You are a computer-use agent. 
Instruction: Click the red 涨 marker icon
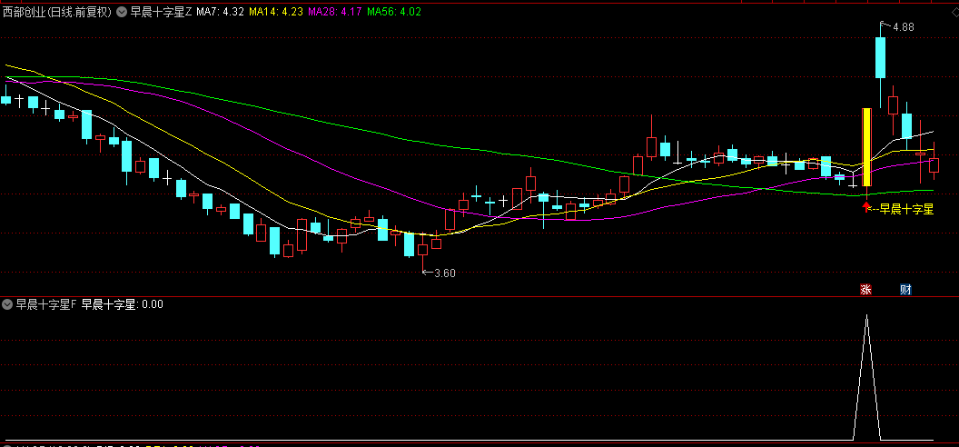865,289
